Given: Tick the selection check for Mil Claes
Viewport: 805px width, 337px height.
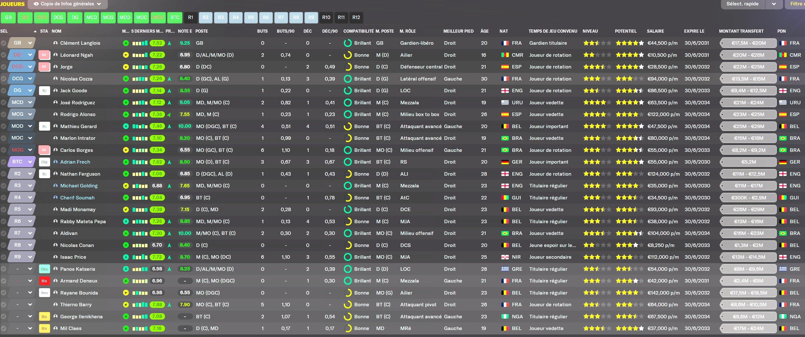Looking at the screenshot, I should (x=3, y=328).
